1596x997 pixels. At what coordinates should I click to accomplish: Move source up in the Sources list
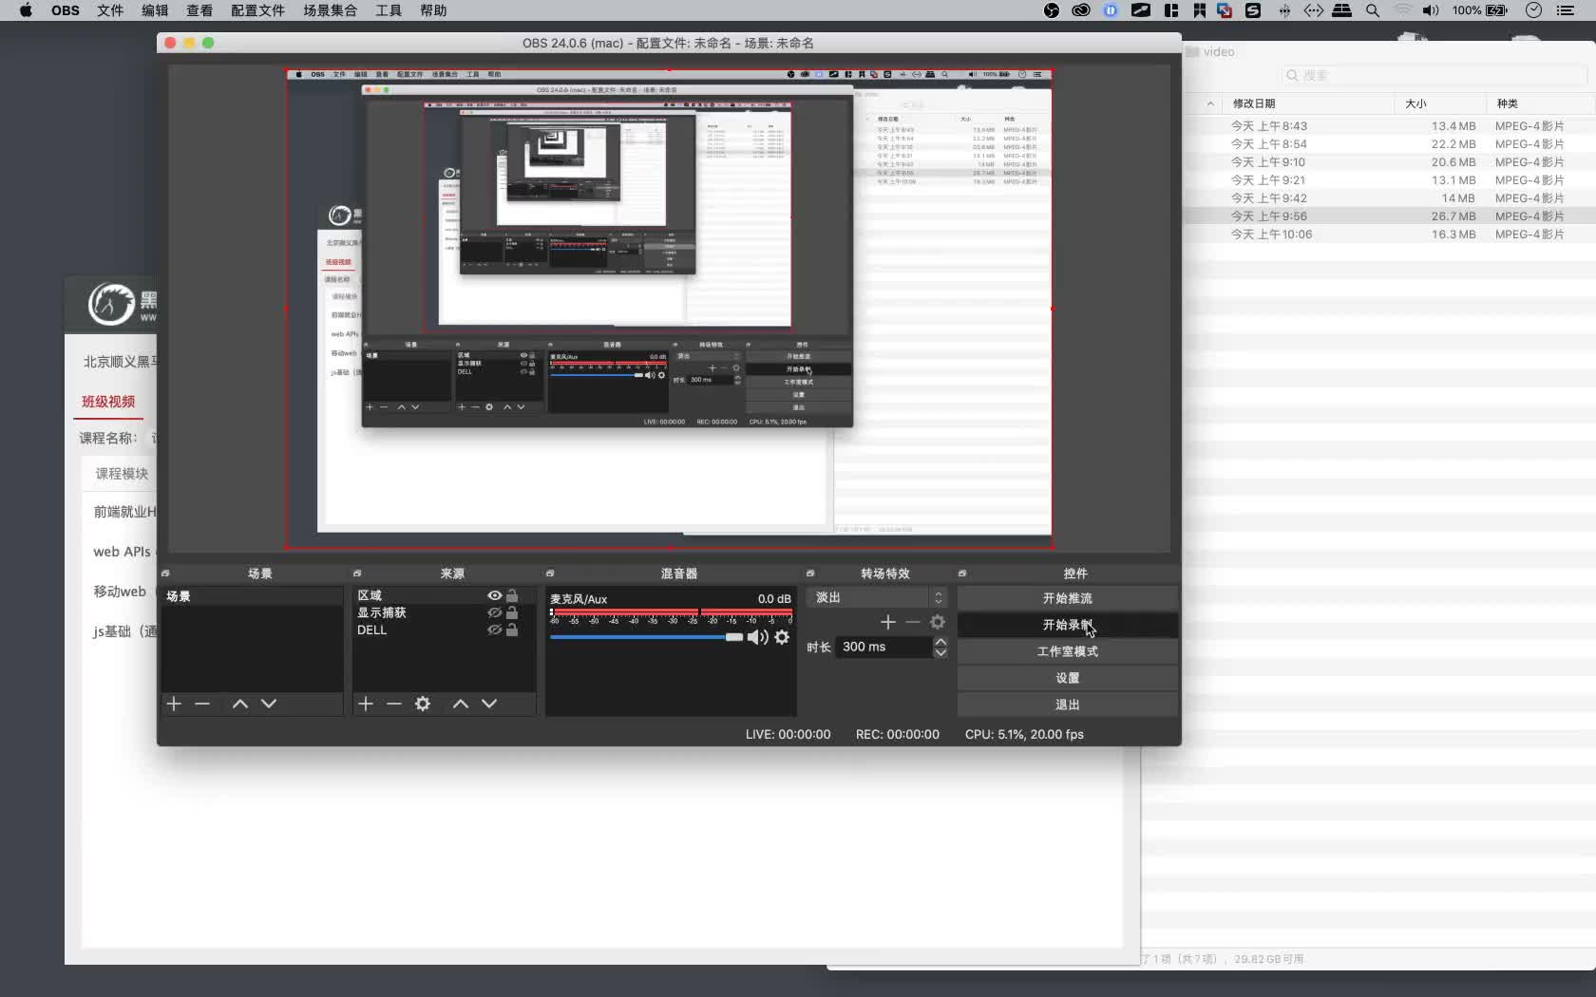click(x=461, y=704)
